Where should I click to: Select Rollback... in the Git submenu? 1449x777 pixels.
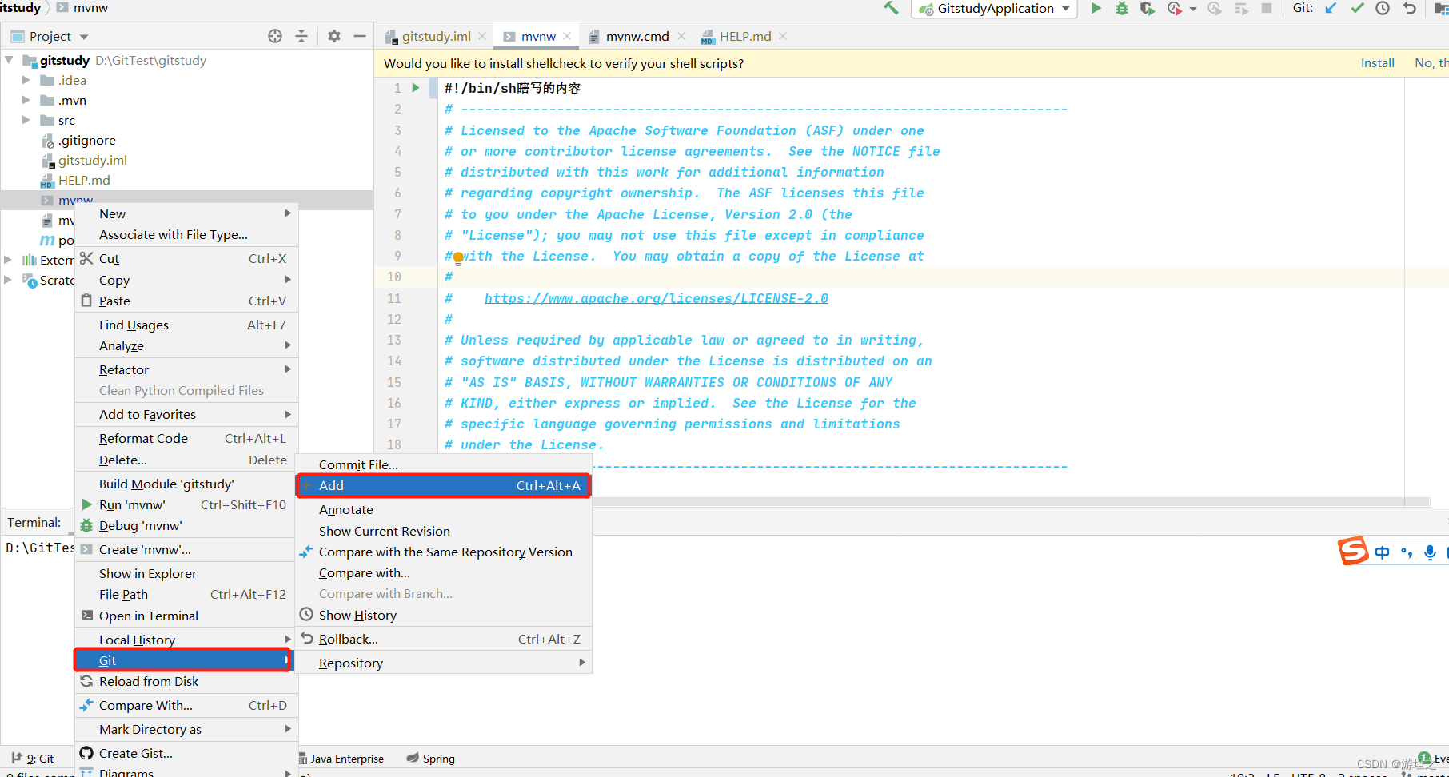[x=444, y=640]
